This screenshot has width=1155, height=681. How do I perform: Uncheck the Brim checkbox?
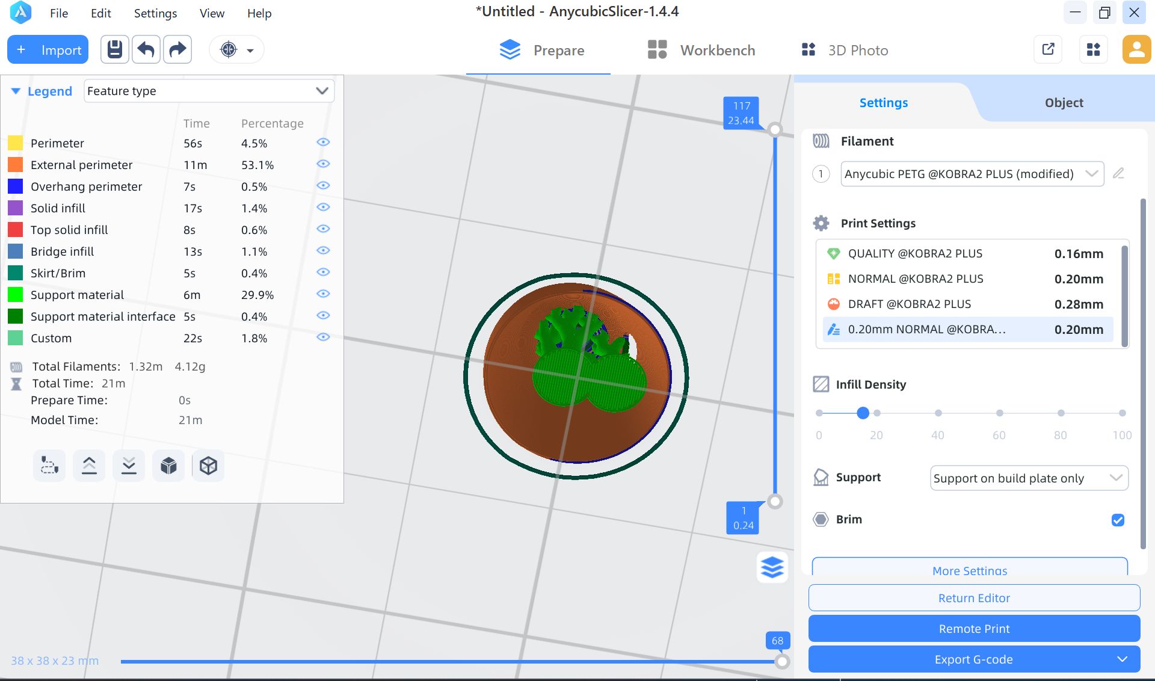[x=1118, y=520]
